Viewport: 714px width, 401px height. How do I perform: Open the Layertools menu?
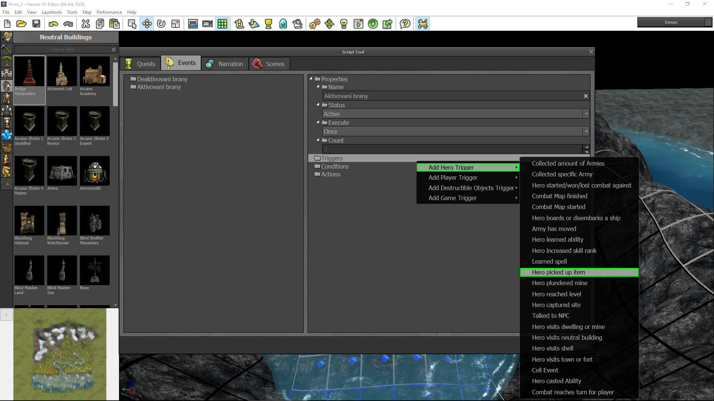[52, 12]
